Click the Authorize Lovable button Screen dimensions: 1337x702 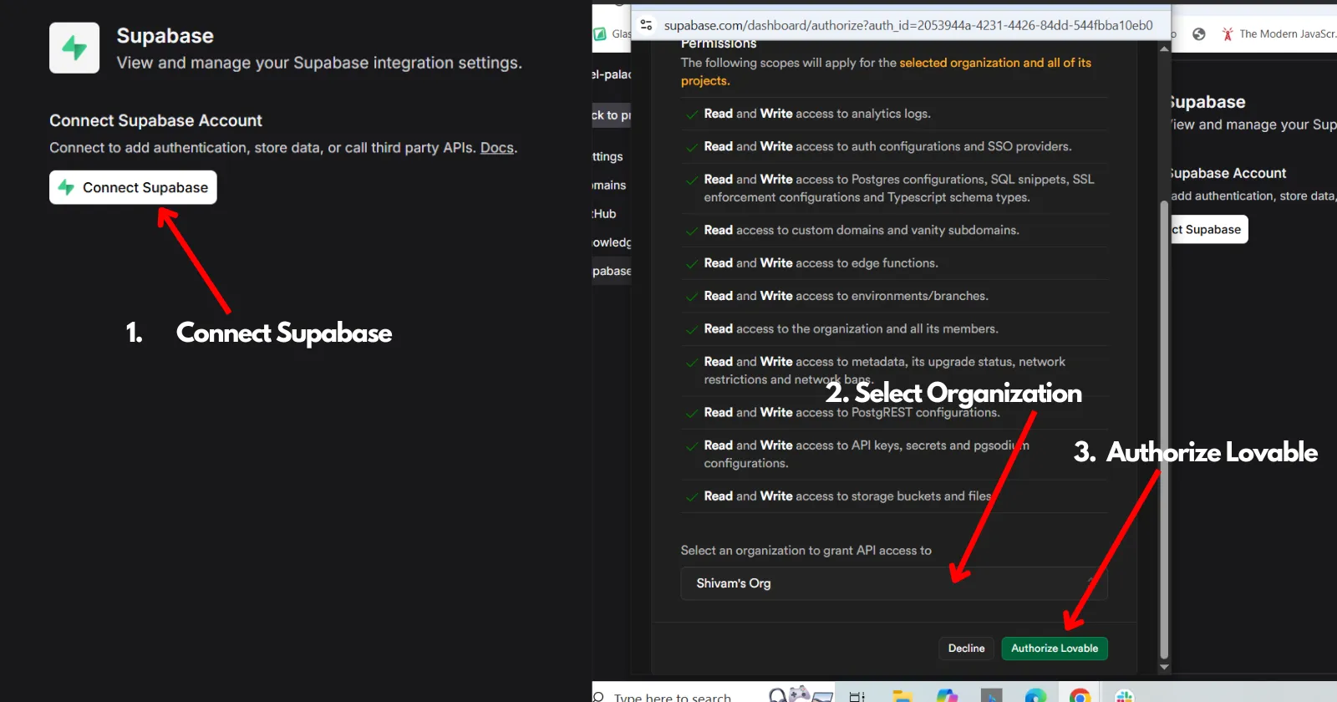coord(1055,649)
